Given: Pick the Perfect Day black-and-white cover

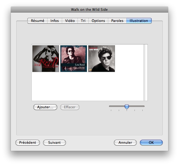Looking at the screenshot, I should 101,58.
